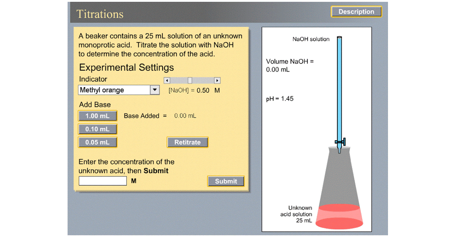Open the Description panel
The width and height of the screenshot is (465, 244).
click(x=356, y=11)
